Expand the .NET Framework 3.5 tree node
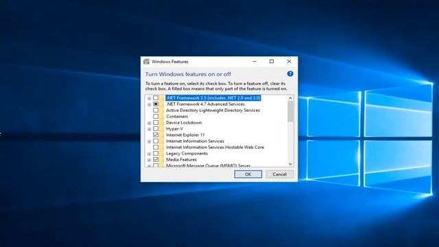 point(150,98)
